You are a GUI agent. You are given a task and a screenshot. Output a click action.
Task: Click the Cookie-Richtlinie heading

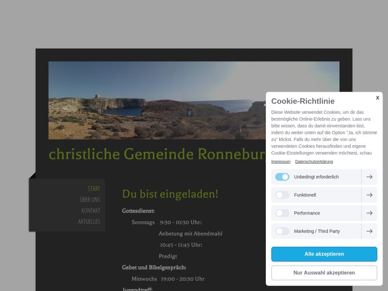pos(303,101)
